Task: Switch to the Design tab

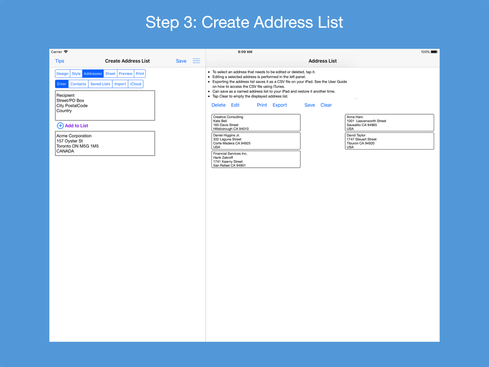Action: [62, 73]
